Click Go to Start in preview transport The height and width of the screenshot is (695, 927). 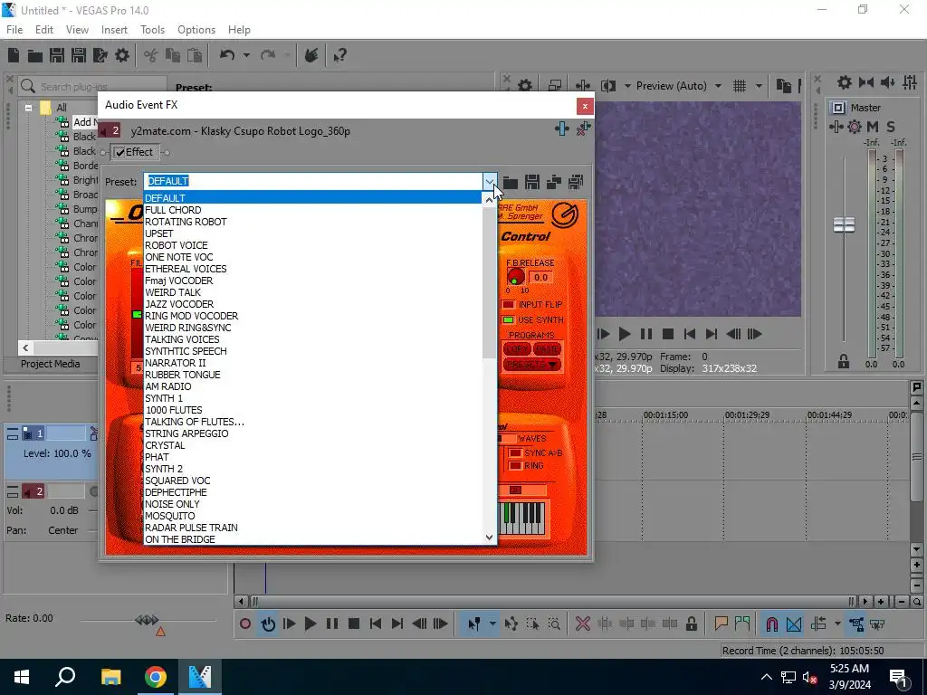(689, 334)
